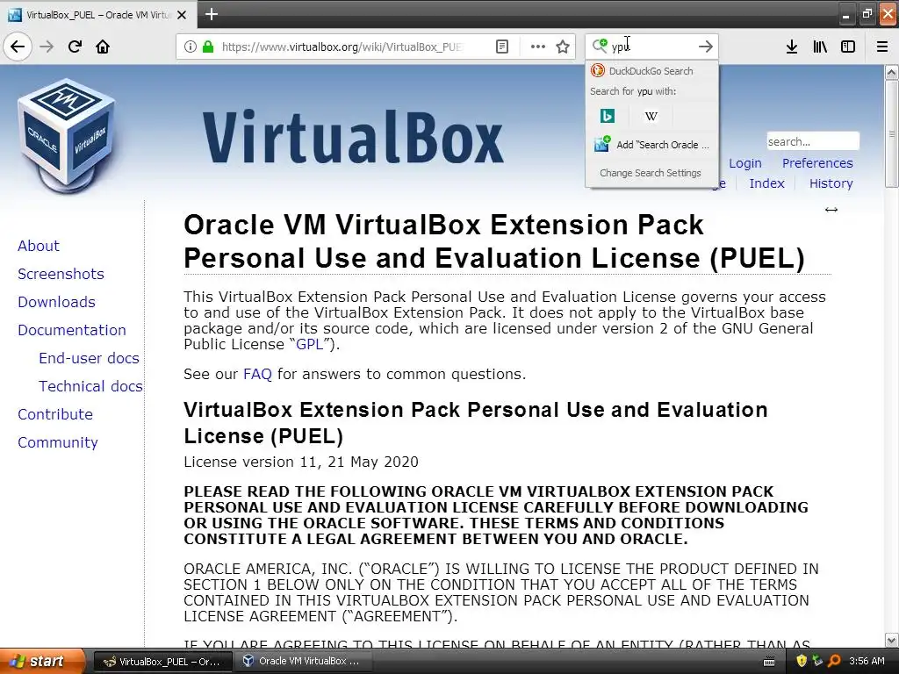Image resolution: width=899 pixels, height=674 pixels.
Task: Open the Login link
Action: tap(744, 163)
